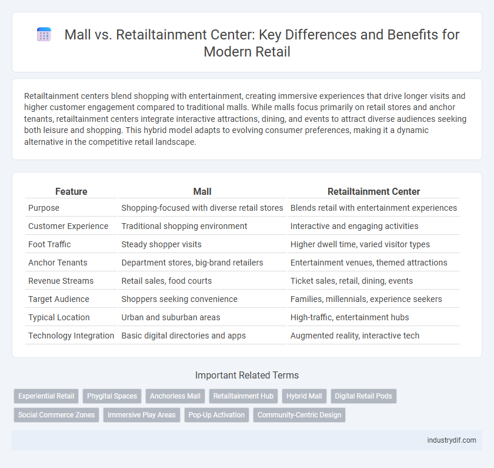Open the Immersive Play Areas tag

point(142,415)
